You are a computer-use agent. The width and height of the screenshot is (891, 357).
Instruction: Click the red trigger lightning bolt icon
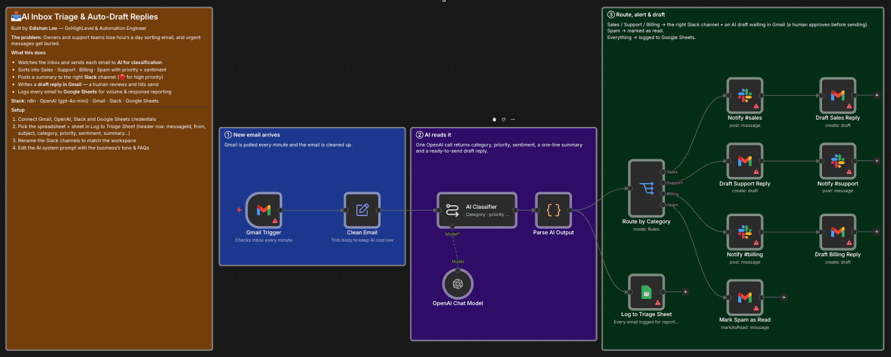pos(240,210)
